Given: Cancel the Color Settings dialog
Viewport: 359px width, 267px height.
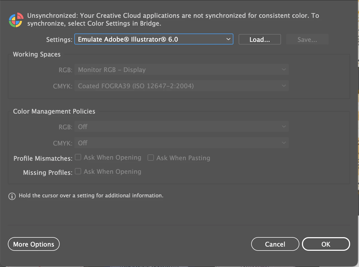Looking at the screenshot, I should [x=275, y=244].
